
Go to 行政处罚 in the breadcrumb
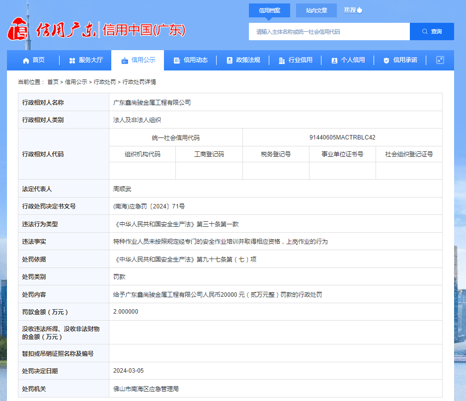click(105, 82)
